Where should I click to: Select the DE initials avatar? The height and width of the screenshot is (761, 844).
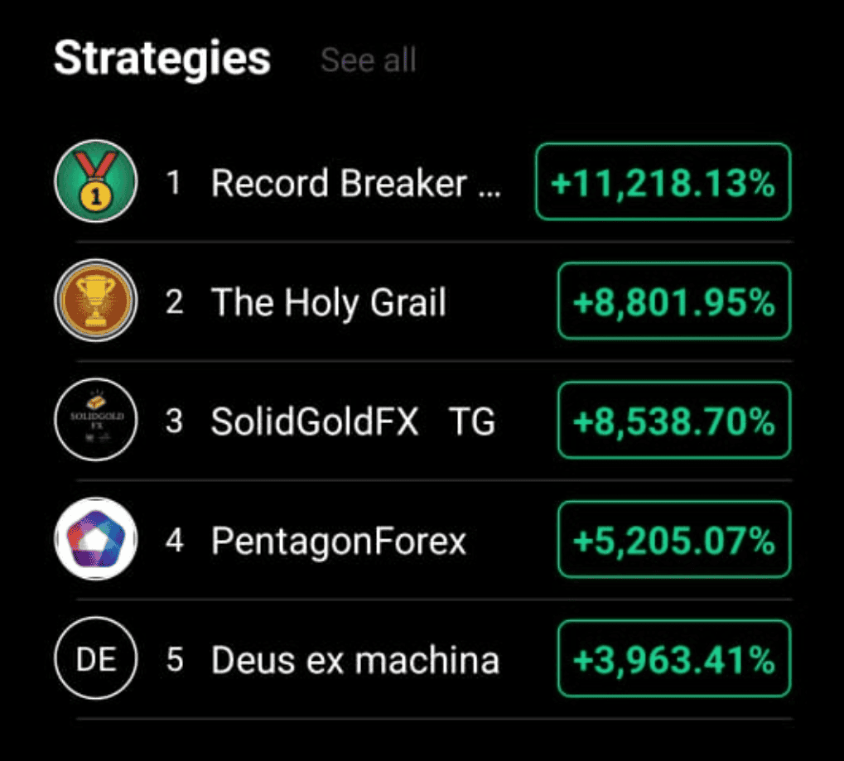click(x=95, y=660)
